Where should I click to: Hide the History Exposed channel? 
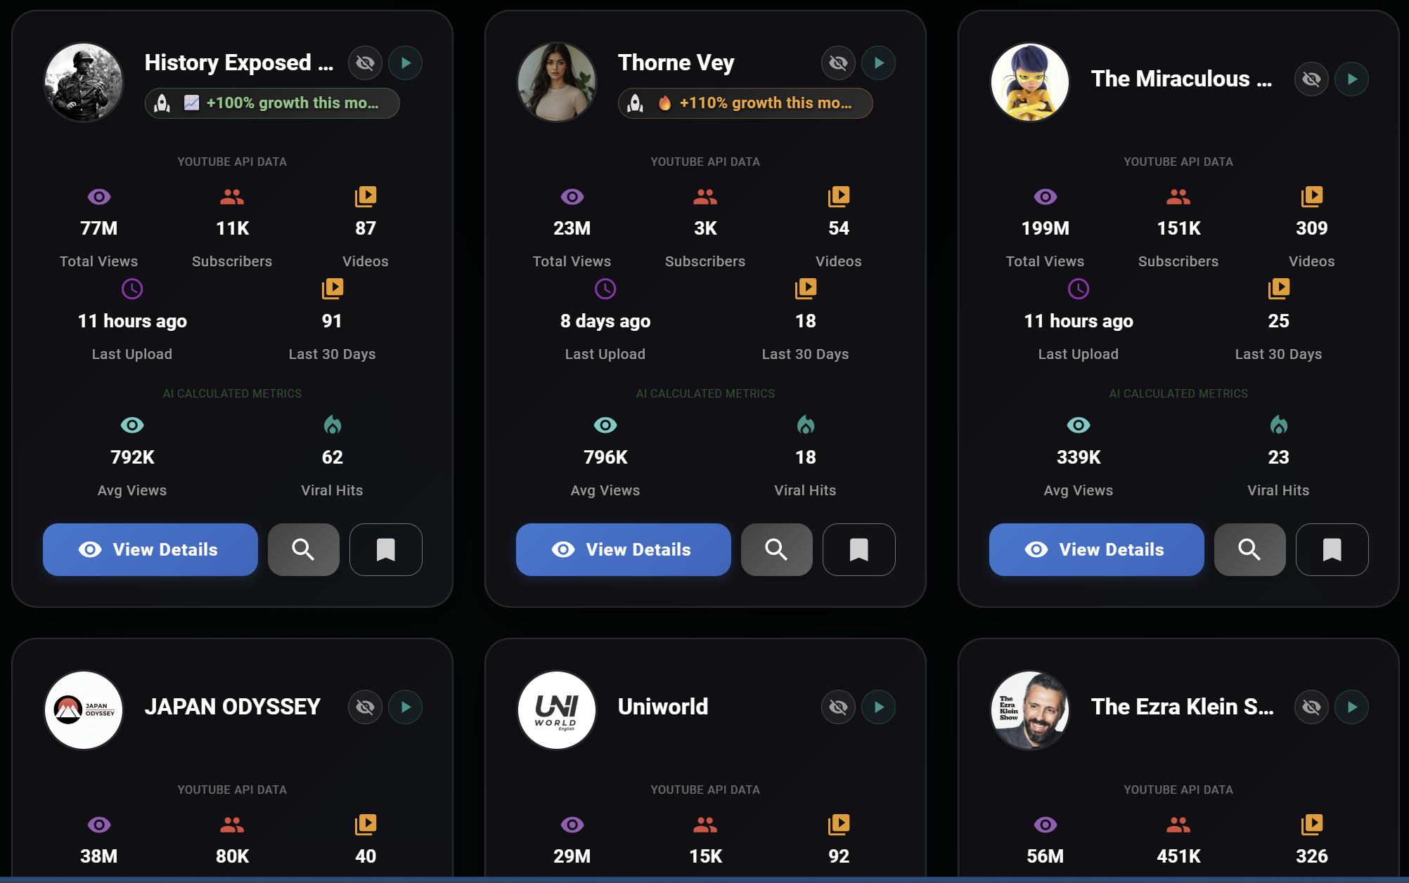(x=364, y=63)
